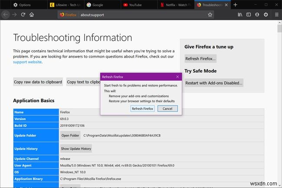Switch to the Lifewire tab
This screenshot has height=188, width=282.
coord(66,5)
